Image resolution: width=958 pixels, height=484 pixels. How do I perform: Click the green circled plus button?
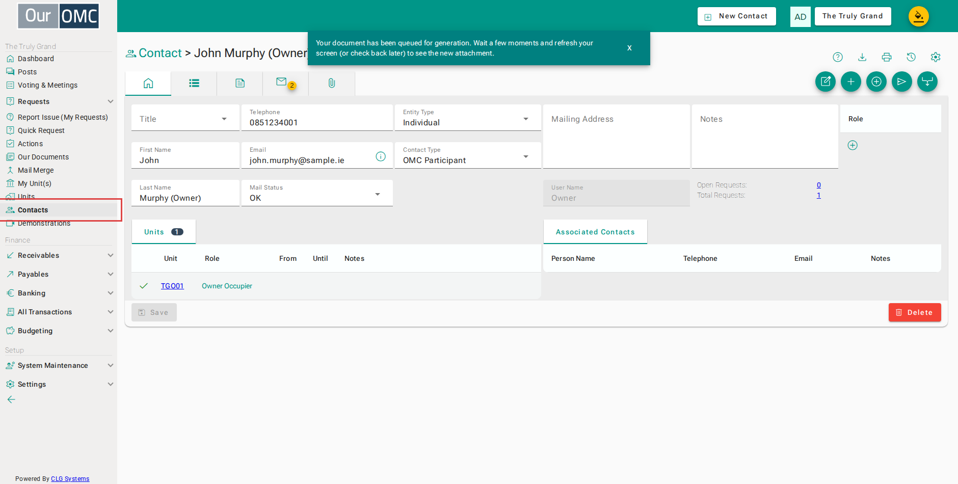[x=876, y=82]
